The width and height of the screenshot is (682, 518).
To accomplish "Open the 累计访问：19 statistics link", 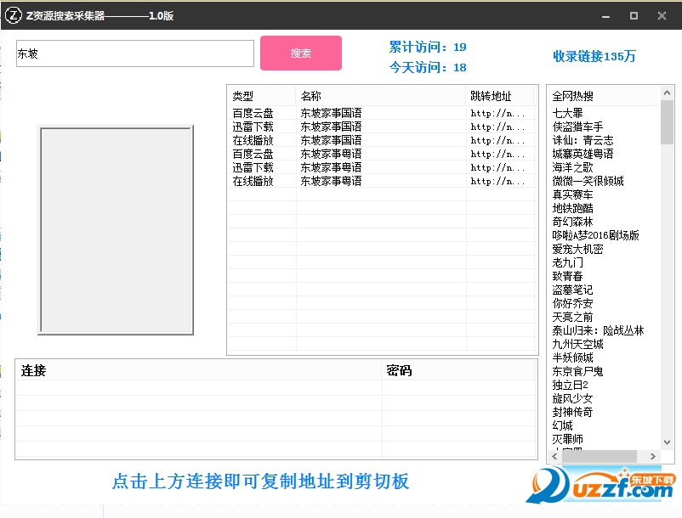I will click(427, 47).
